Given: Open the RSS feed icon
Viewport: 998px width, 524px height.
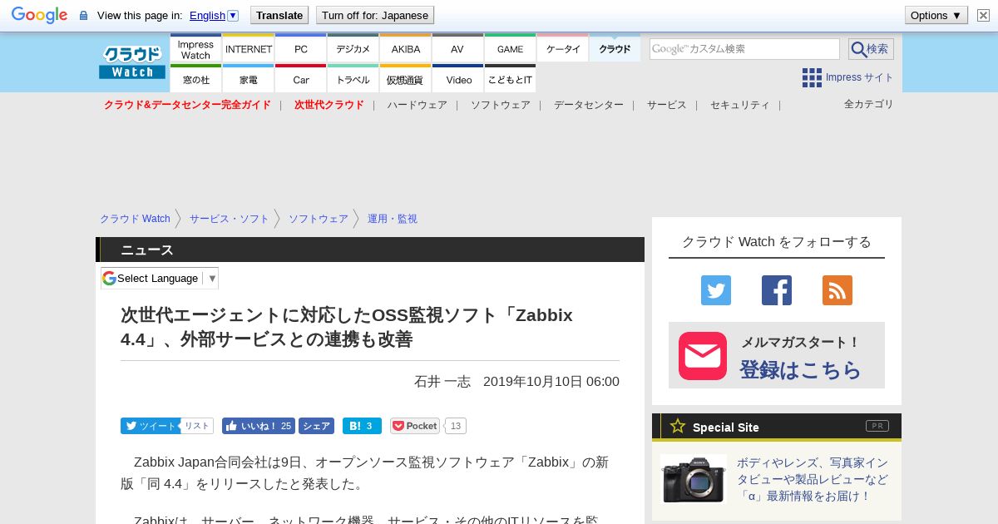Looking at the screenshot, I should click(837, 290).
